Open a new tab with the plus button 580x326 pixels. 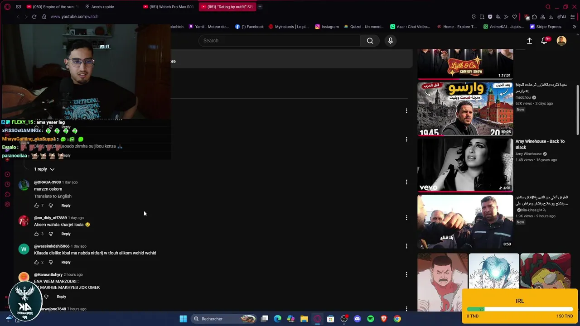pos(260,7)
